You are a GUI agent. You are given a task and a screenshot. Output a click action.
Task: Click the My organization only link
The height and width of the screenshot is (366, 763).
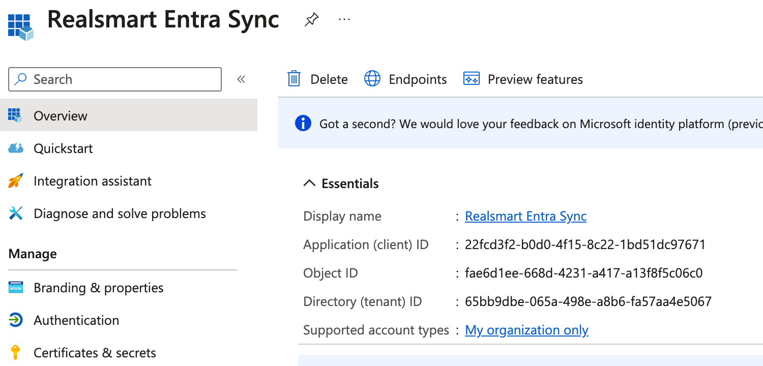pos(526,330)
